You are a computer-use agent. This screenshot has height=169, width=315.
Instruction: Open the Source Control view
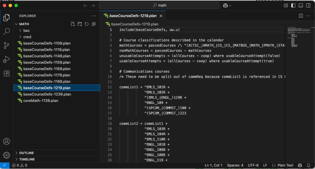[x=7, y=45]
